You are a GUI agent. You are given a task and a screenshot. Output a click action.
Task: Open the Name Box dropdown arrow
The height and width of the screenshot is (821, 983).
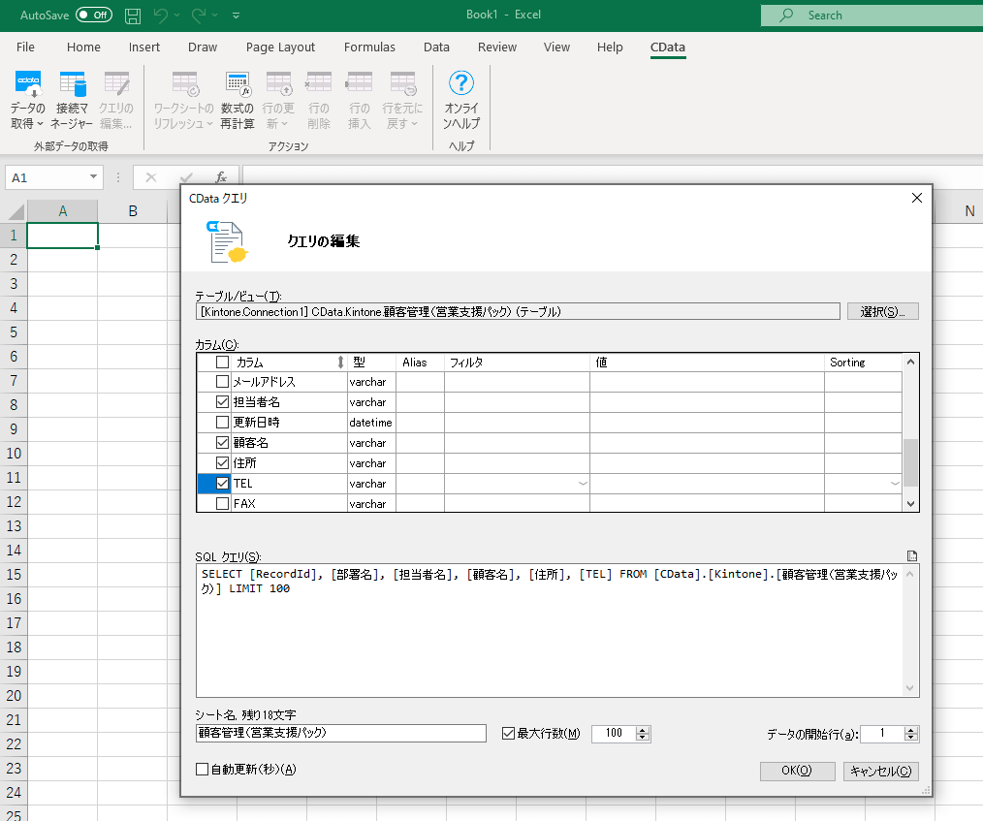(x=94, y=177)
